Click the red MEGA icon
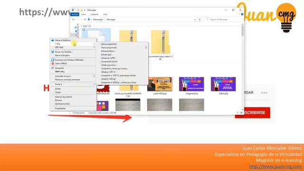 pyautogui.click(x=53, y=64)
